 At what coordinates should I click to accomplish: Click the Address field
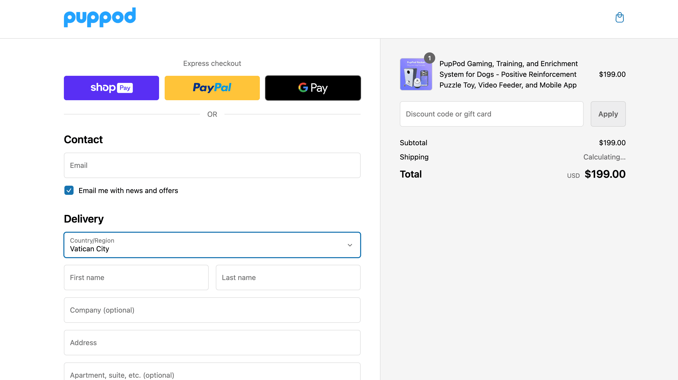(x=212, y=343)
